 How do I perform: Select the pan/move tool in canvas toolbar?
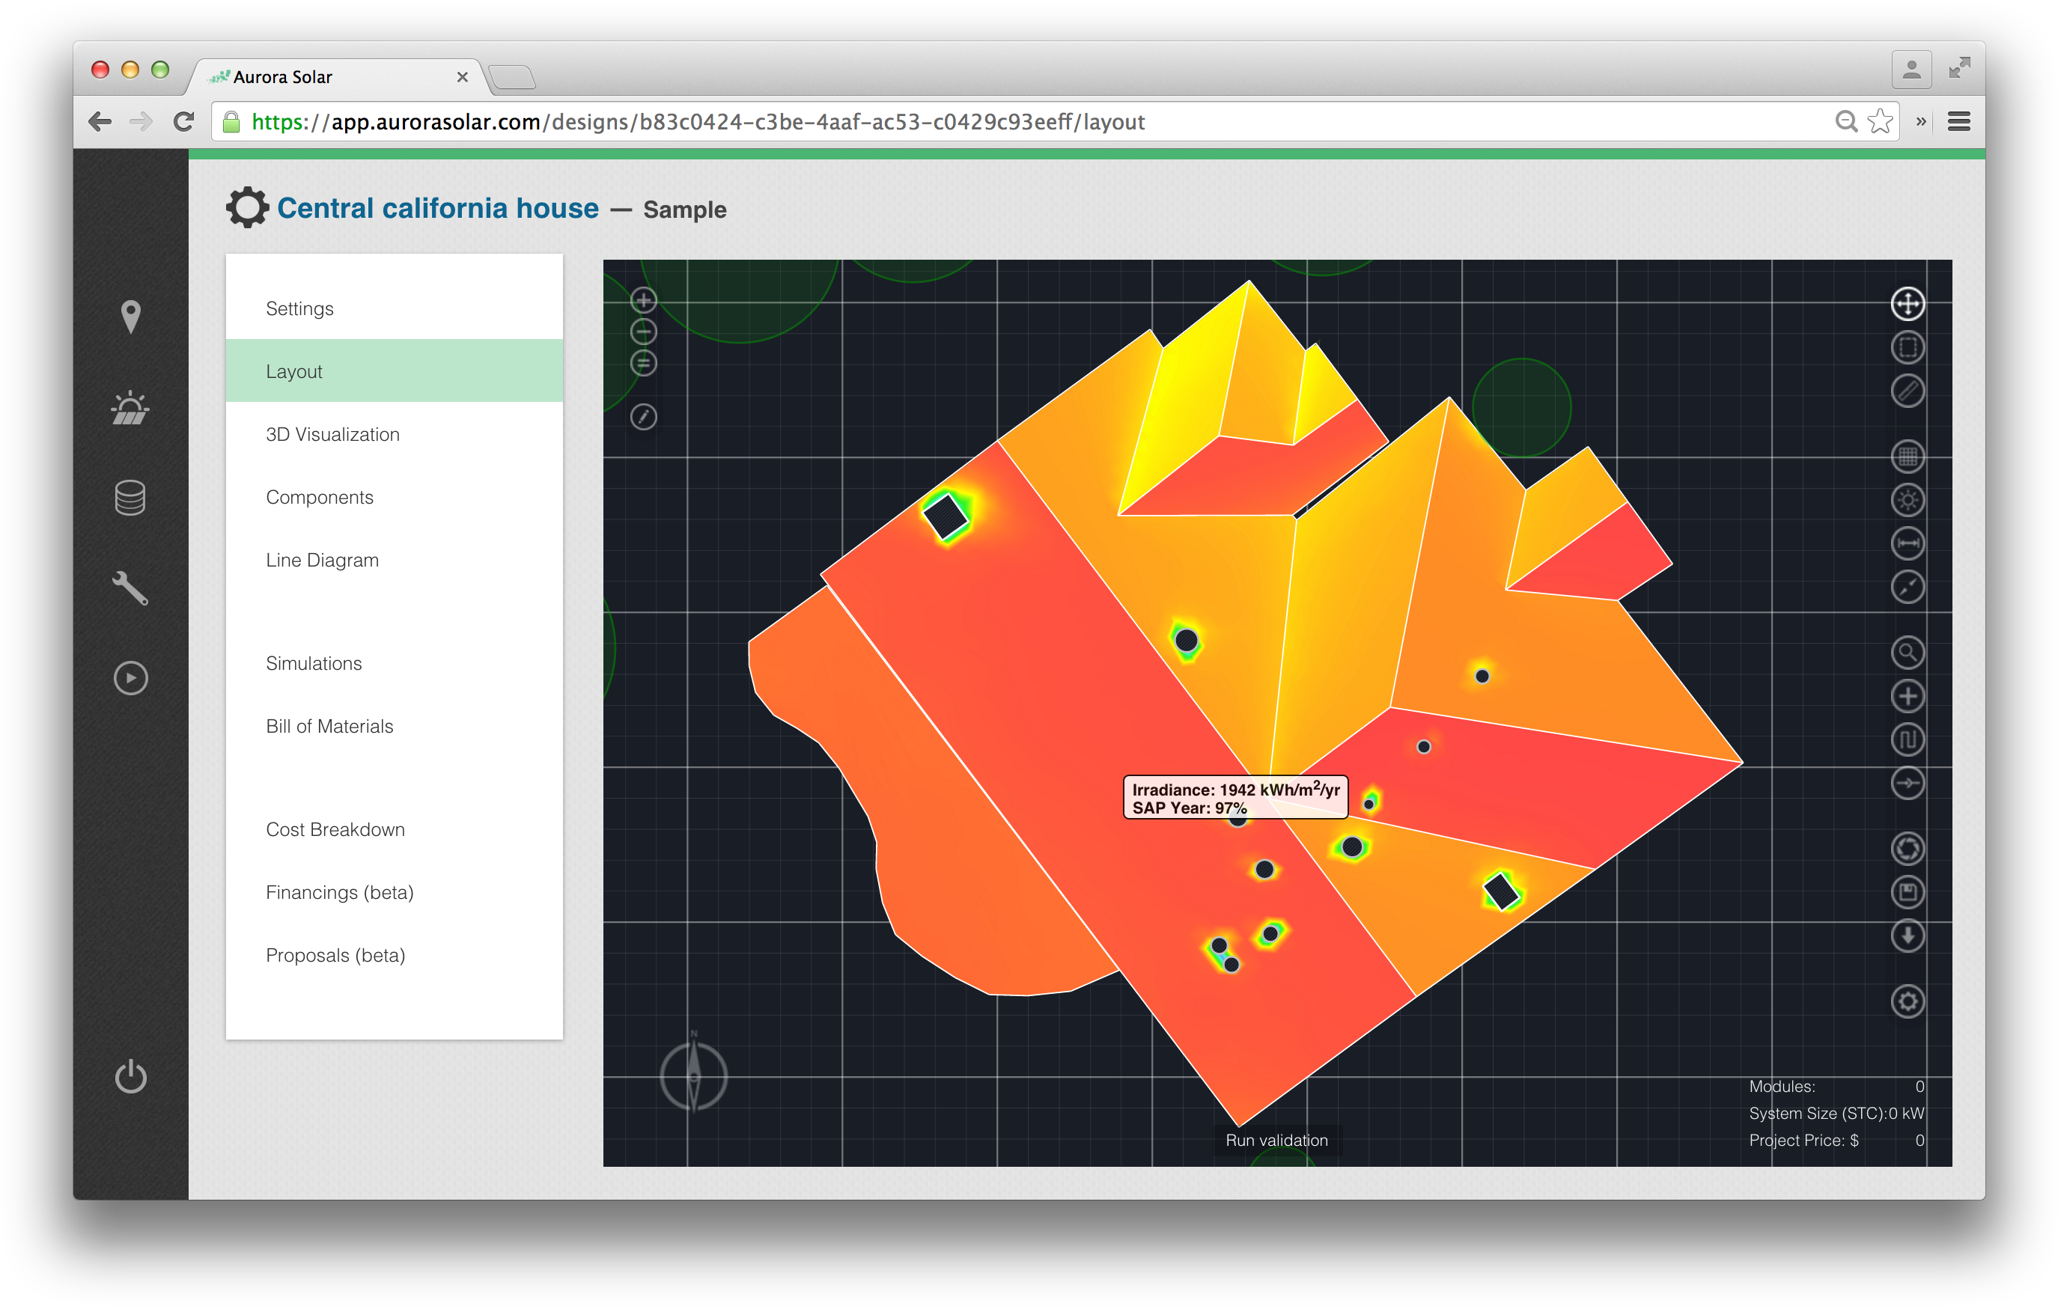point(1907,304)
